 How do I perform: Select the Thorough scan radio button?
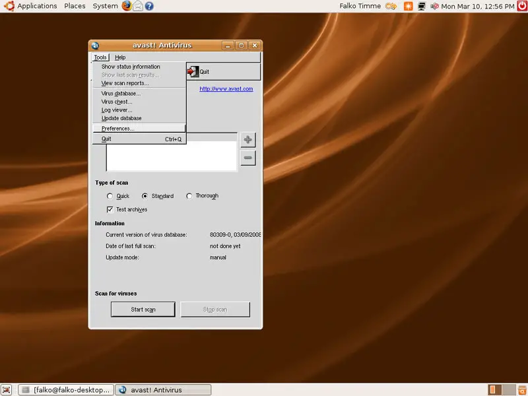click(x=189, y=196)
